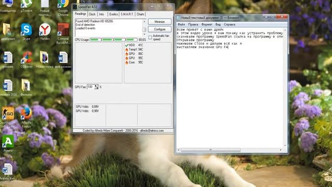Screen dimensions: 332x187
Task: Click the Notepad horizontal scroll left arrow
Action: [x=178, y=150]
